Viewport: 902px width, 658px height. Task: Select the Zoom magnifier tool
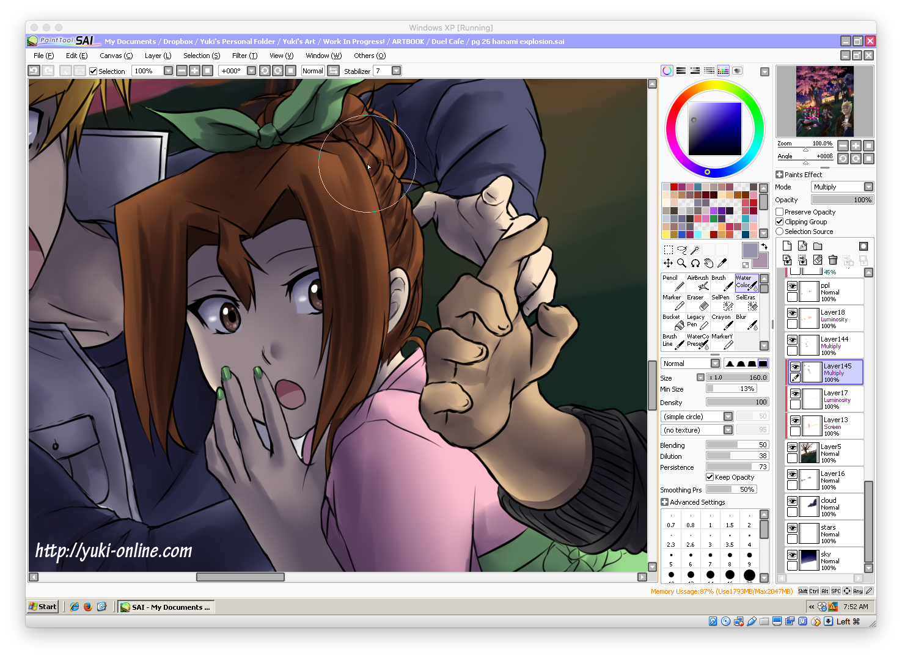[x=681, y=263]
